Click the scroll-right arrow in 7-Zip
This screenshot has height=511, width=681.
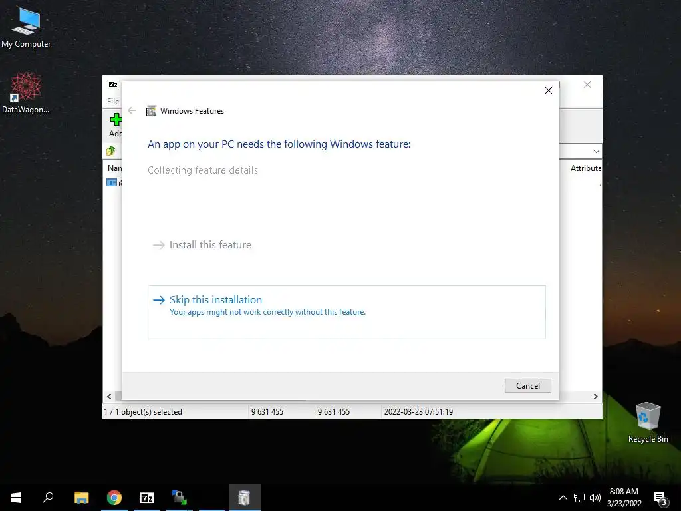595,396
